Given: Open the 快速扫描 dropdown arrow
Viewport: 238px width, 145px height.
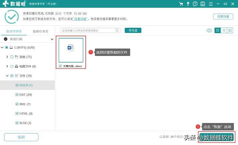Looking at the screenshot, I should [52, 39].
